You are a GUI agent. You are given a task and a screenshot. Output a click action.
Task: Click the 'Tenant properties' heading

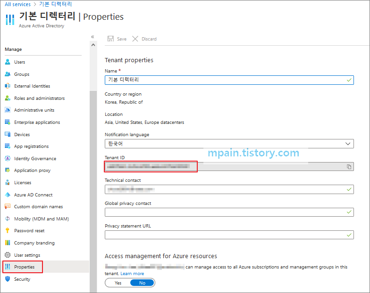[x=129, y=60]
